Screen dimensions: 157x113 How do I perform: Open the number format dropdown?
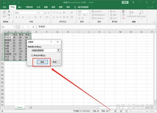[88, 11]
